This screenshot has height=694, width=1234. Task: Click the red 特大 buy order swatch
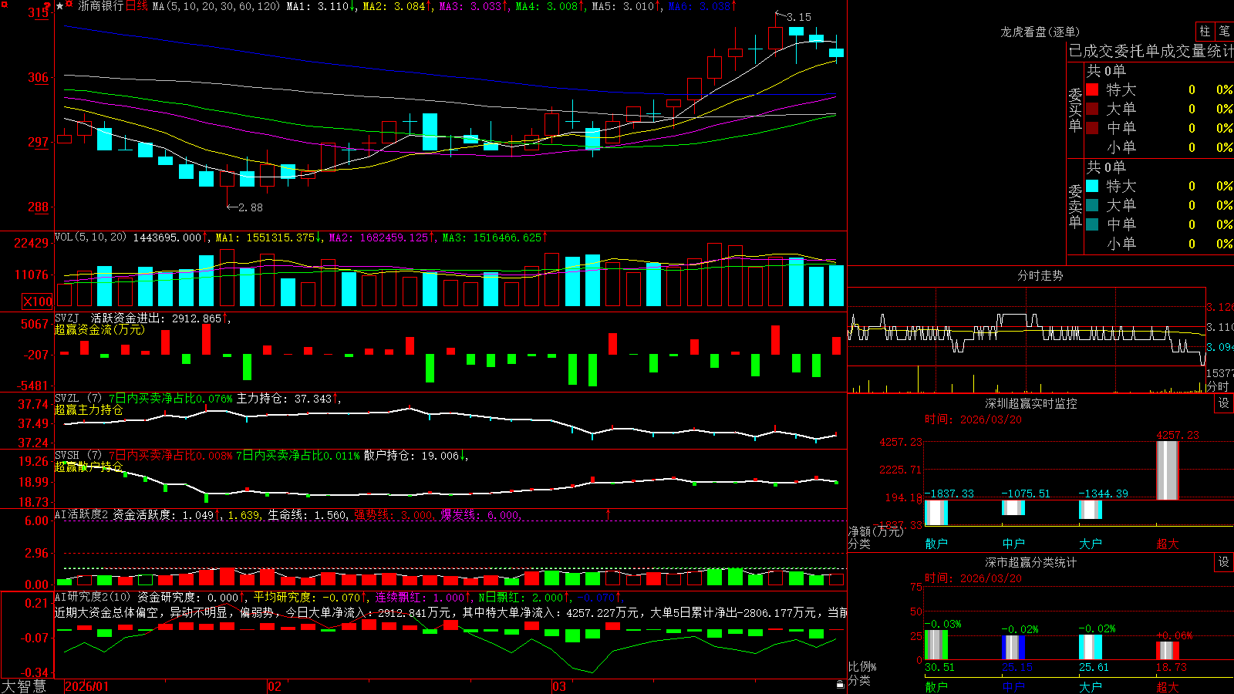click(1092, 89)
